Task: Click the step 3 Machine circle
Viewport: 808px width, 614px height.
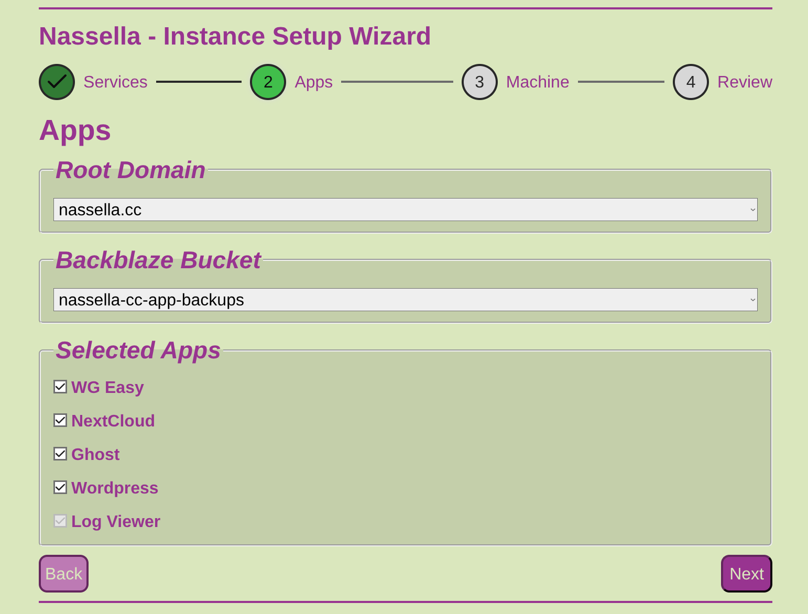Action: coord(479,82)
